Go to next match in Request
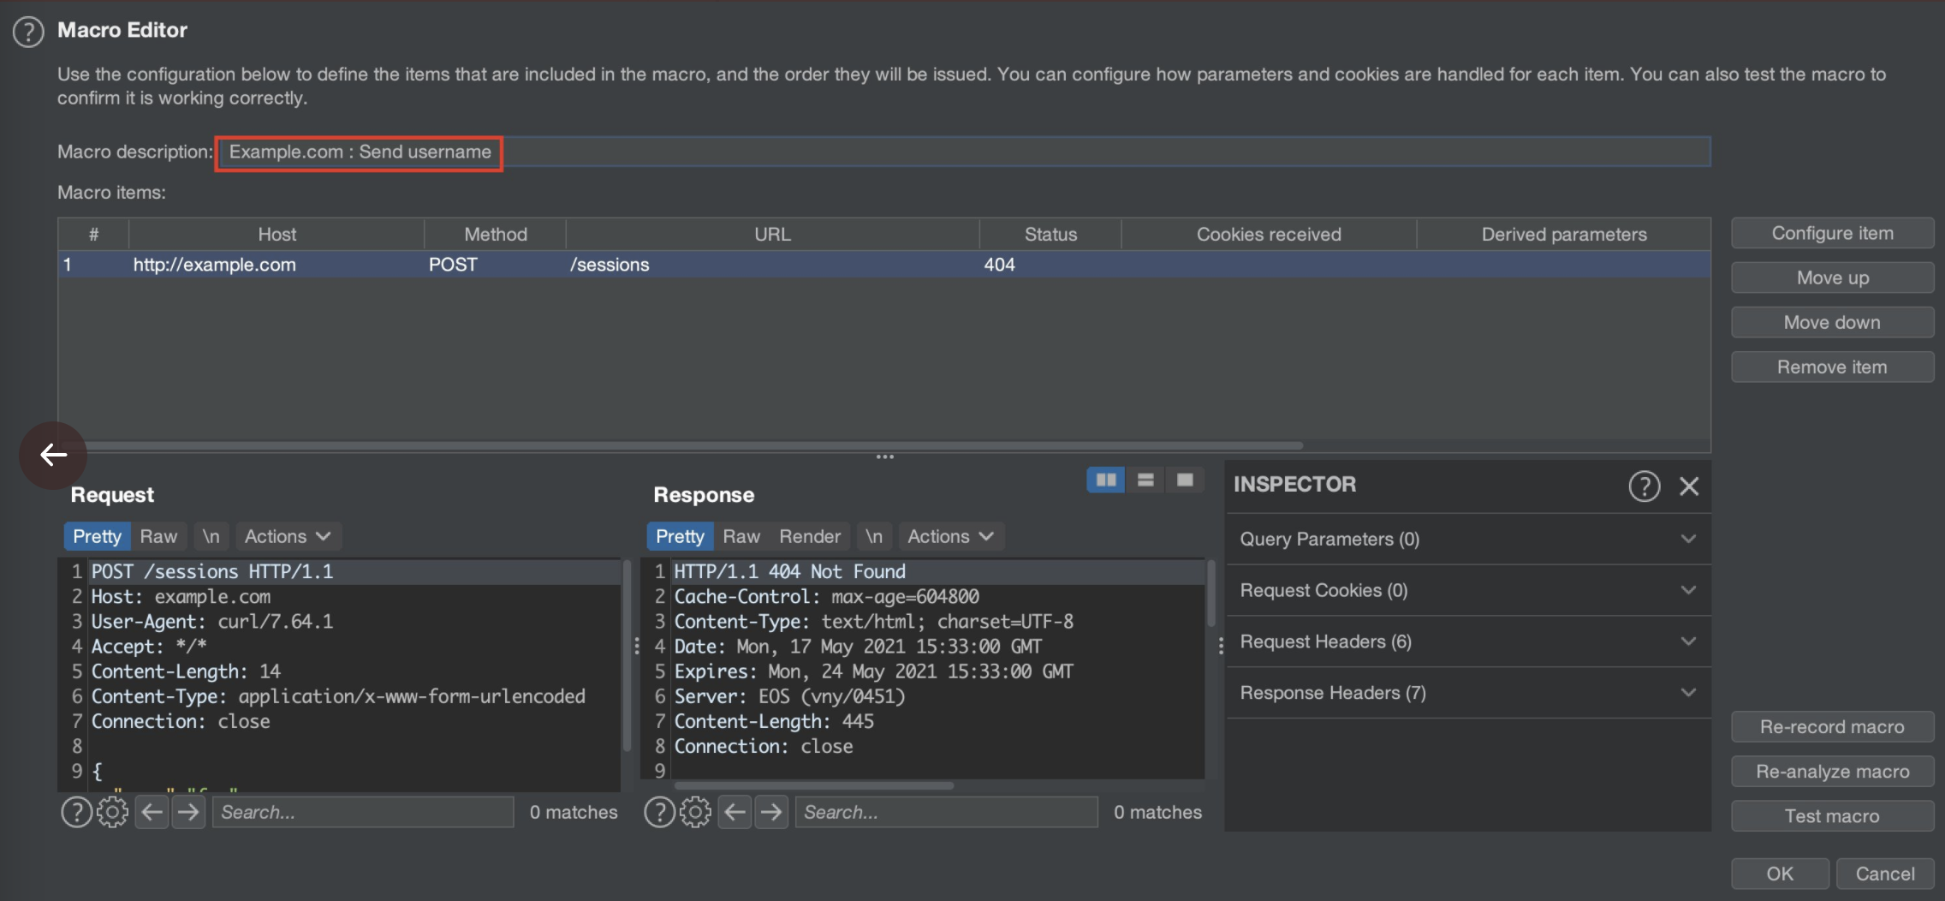 [x=188, y=812]
